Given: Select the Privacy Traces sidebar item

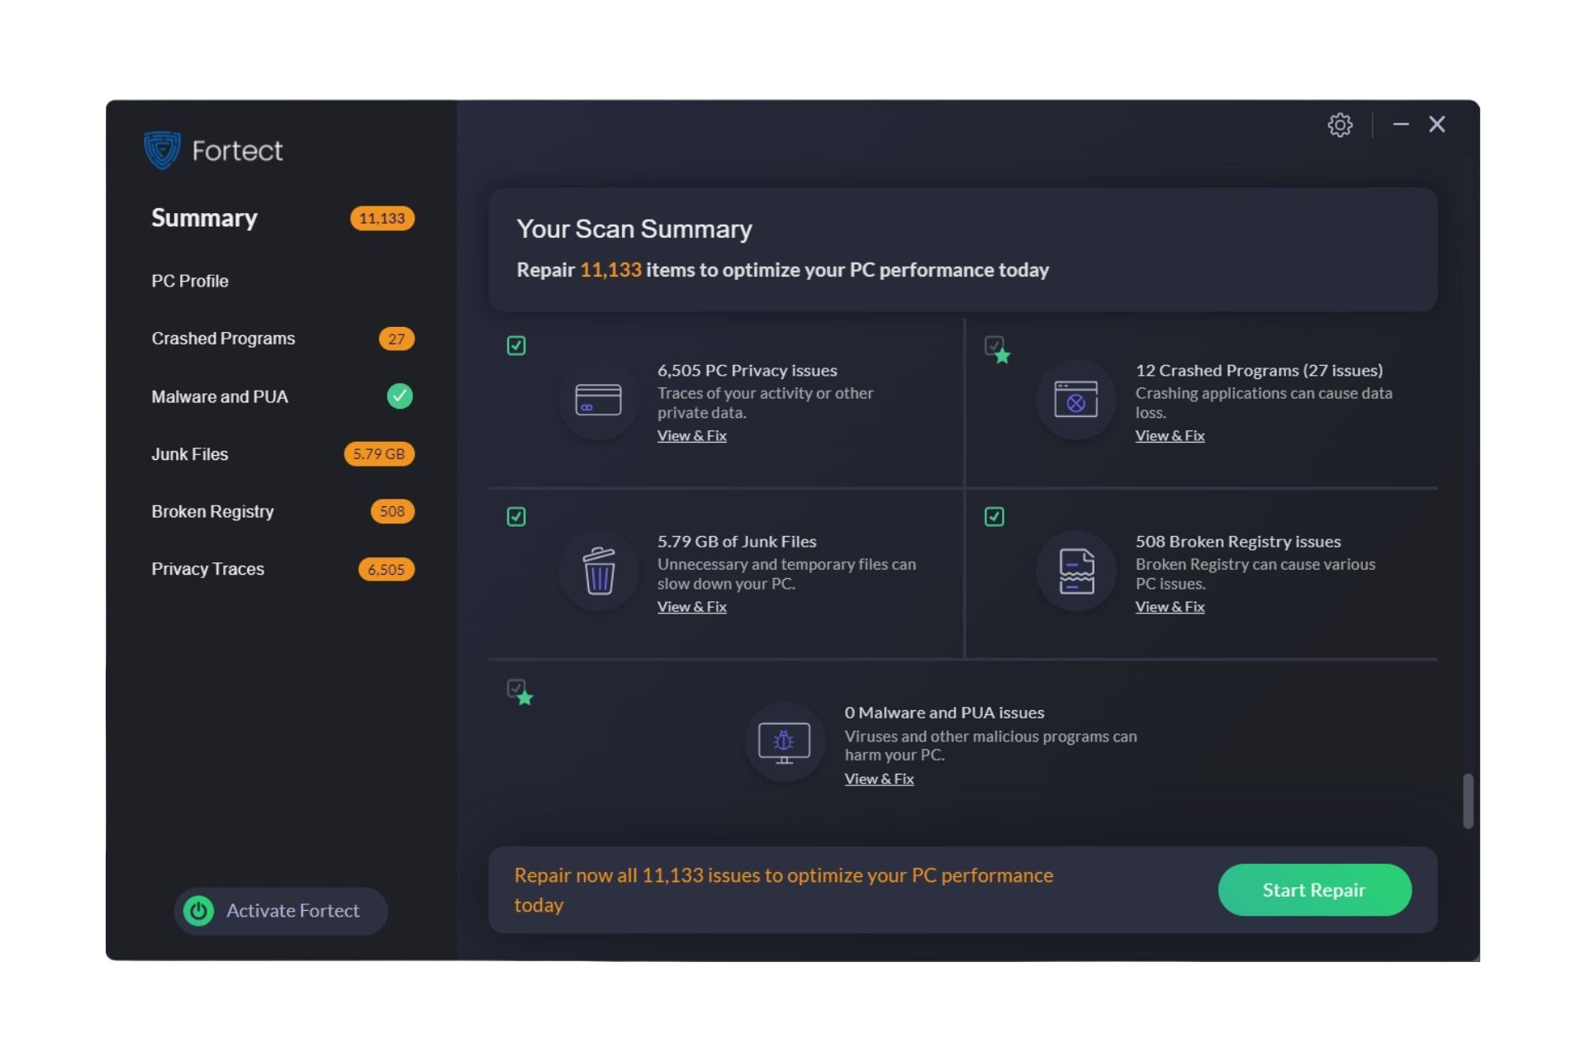Looking at the screenshot, I should click(207, 569).
